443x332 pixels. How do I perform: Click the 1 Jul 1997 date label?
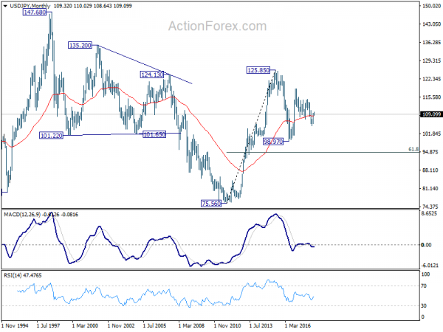[x=48, y=325]
